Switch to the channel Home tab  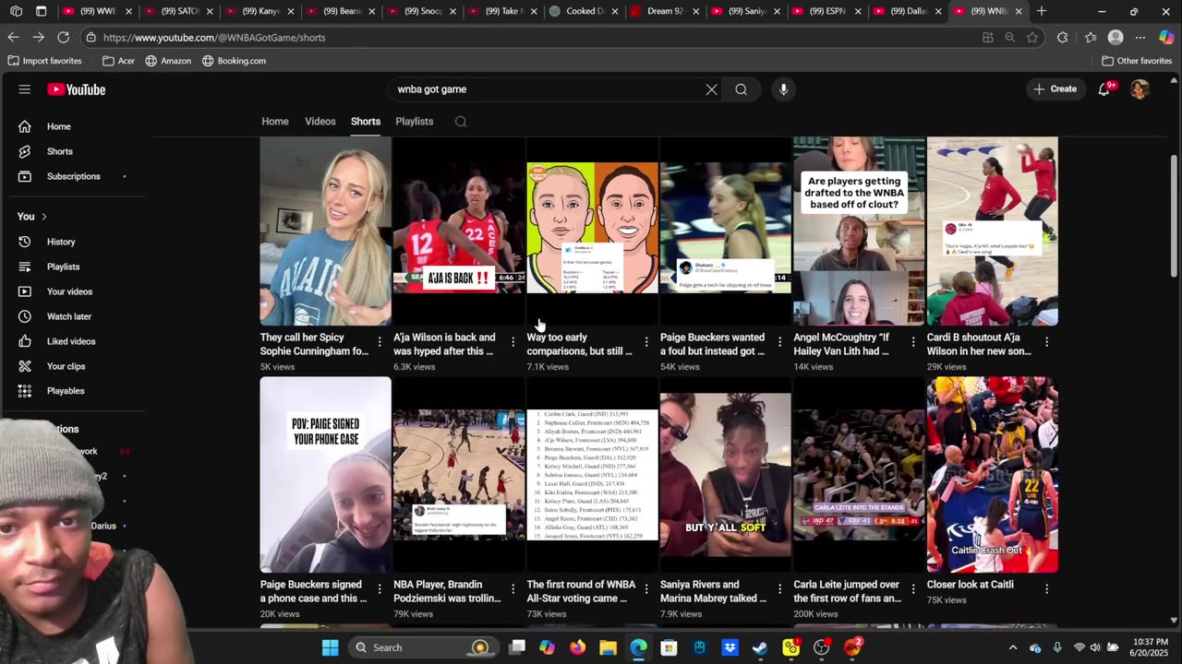point(275,122)
